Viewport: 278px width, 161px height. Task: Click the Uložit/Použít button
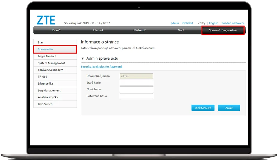tap(203, 108)
